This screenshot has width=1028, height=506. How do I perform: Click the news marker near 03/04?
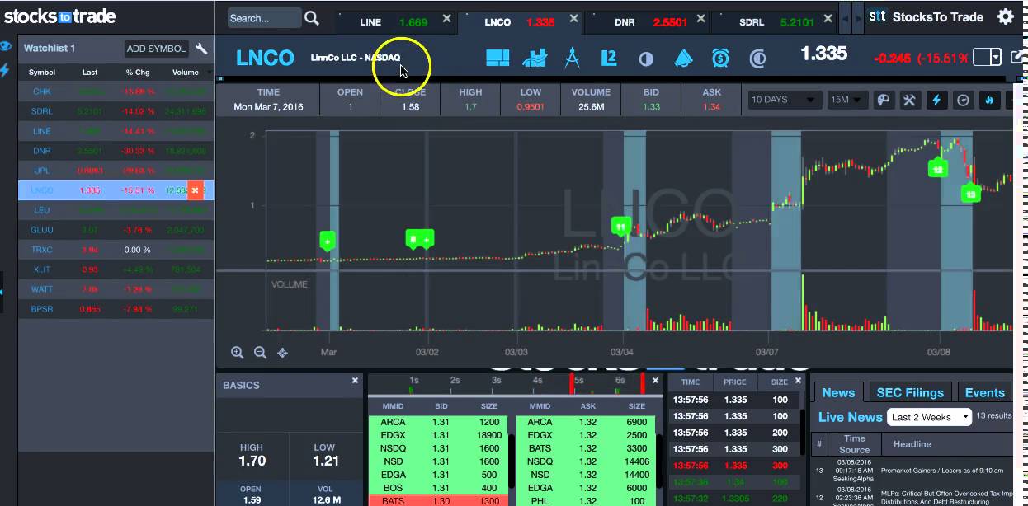tap(621, 225)
